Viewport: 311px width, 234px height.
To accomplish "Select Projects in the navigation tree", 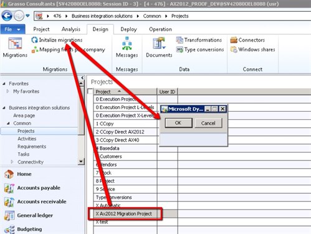I will click(26, 131).
